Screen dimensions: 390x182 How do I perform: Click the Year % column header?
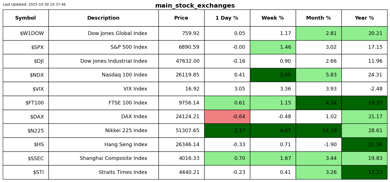(364, 18)
